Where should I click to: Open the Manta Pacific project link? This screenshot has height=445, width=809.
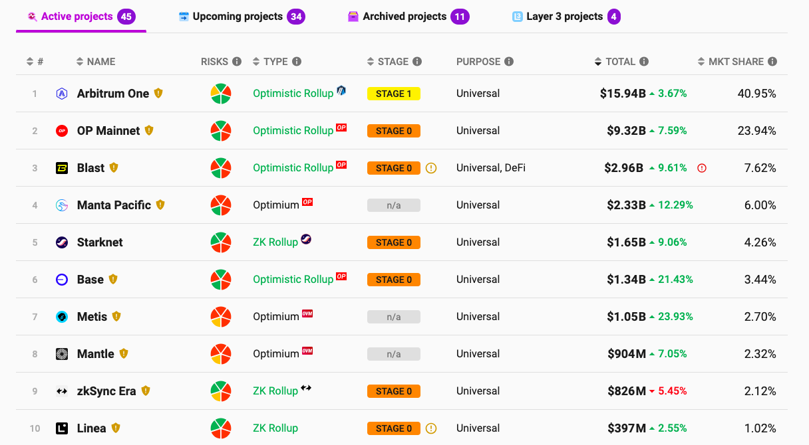click(x=114, y=205)
